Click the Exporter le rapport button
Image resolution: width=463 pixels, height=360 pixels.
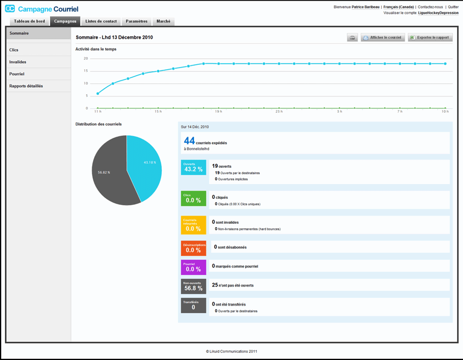coord(430,38)
